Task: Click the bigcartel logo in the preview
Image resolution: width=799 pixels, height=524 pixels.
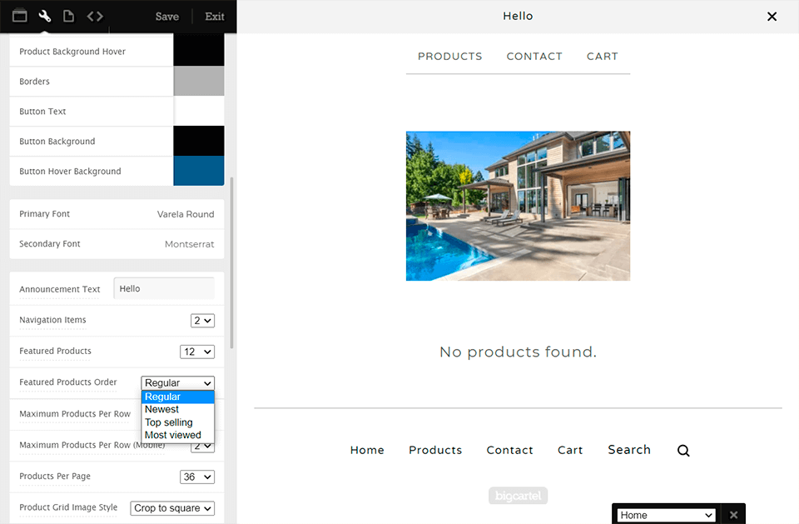Action: (518, 495)
